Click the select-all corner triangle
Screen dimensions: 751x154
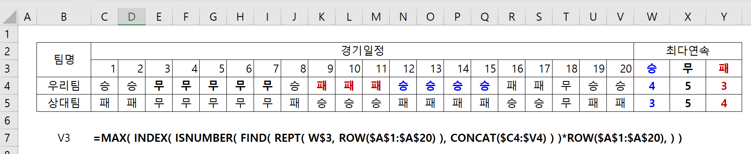pos(9,17)
